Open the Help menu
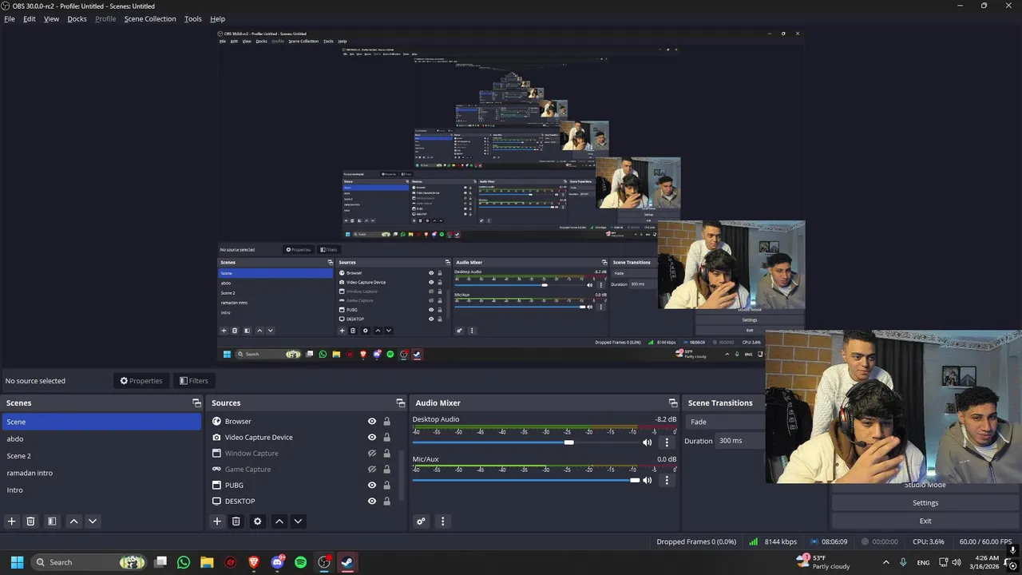The width and height of the screenshot is (1022, 575). (217, 18)
